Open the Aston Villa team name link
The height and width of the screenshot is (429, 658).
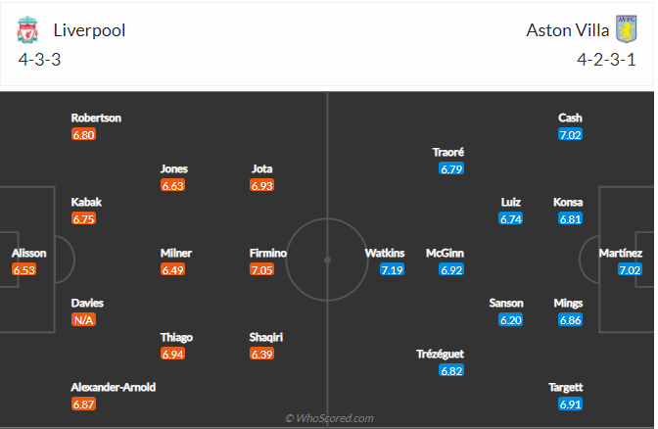pyautogui.click(x=567, y=30)
